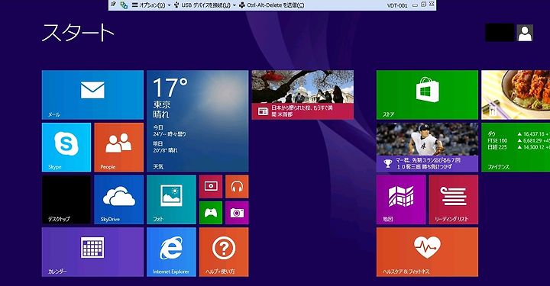Open the リーディング リスト tile
550x286 pixels.
[x=454, y=200]
